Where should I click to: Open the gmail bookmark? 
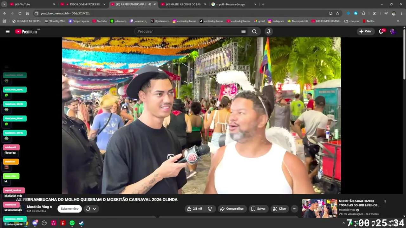259,21
